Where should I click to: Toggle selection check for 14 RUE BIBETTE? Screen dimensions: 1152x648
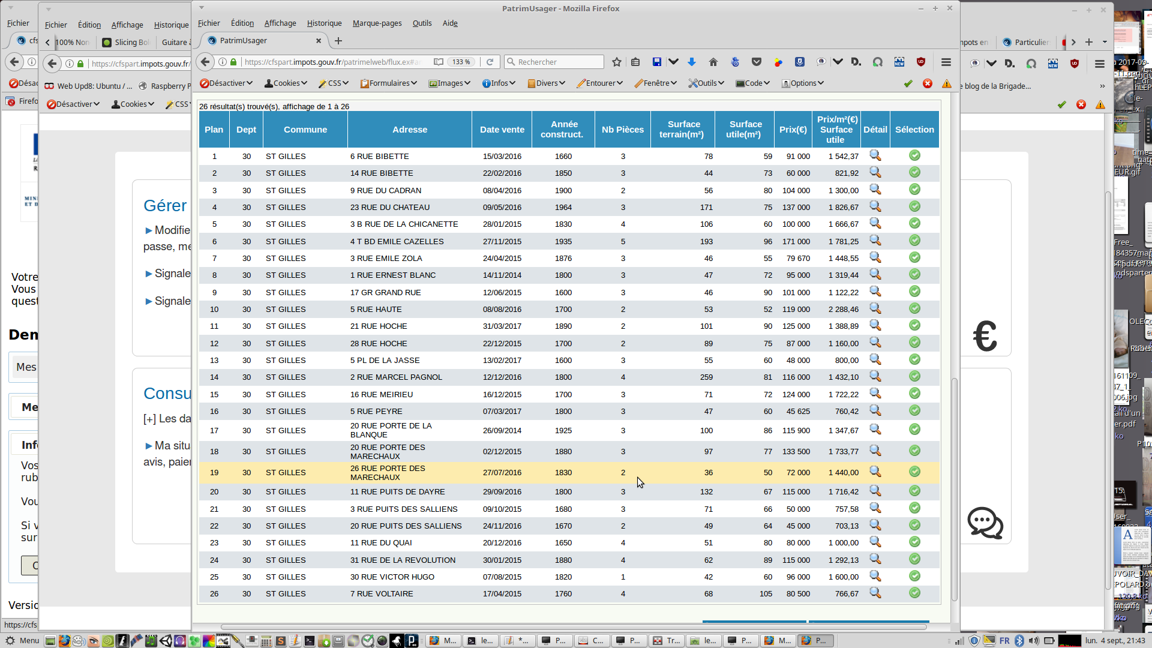914,173
